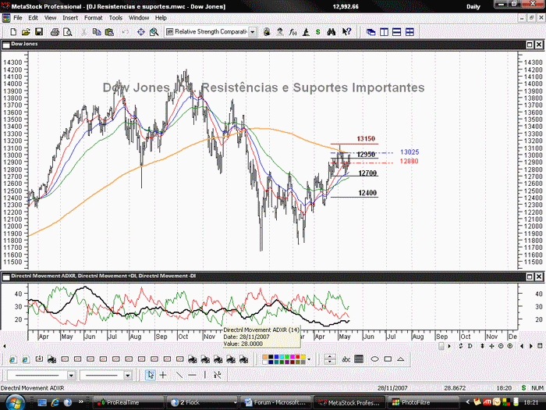Open the Indicator Builder f(x) icon
This screenshot has height=410, width=546.
tap(292, 32)
